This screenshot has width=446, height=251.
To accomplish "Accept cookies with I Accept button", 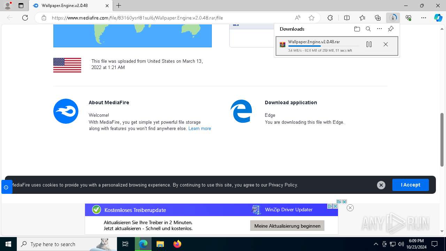I will pos(410,185).
